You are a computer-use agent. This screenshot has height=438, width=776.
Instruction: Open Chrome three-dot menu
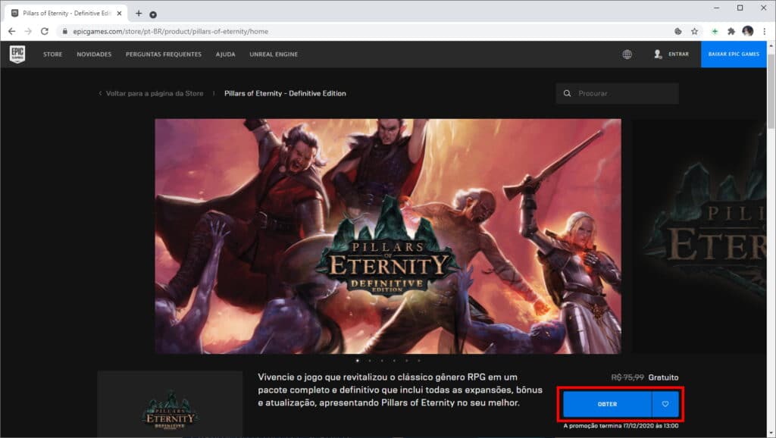[764, 31]
